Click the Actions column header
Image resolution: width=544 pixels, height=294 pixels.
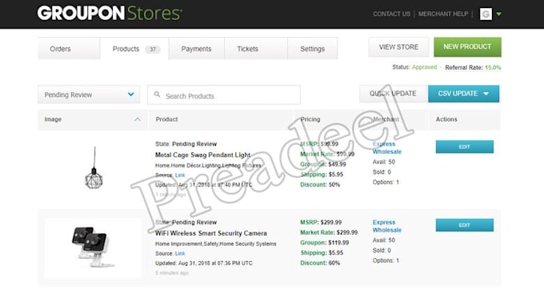pos(446,119)
